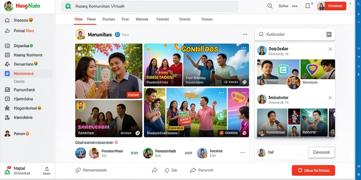This screenshot has height=180, width=361.
Task: Click the icon beside Pamunitansi
Action: (7, 90)
